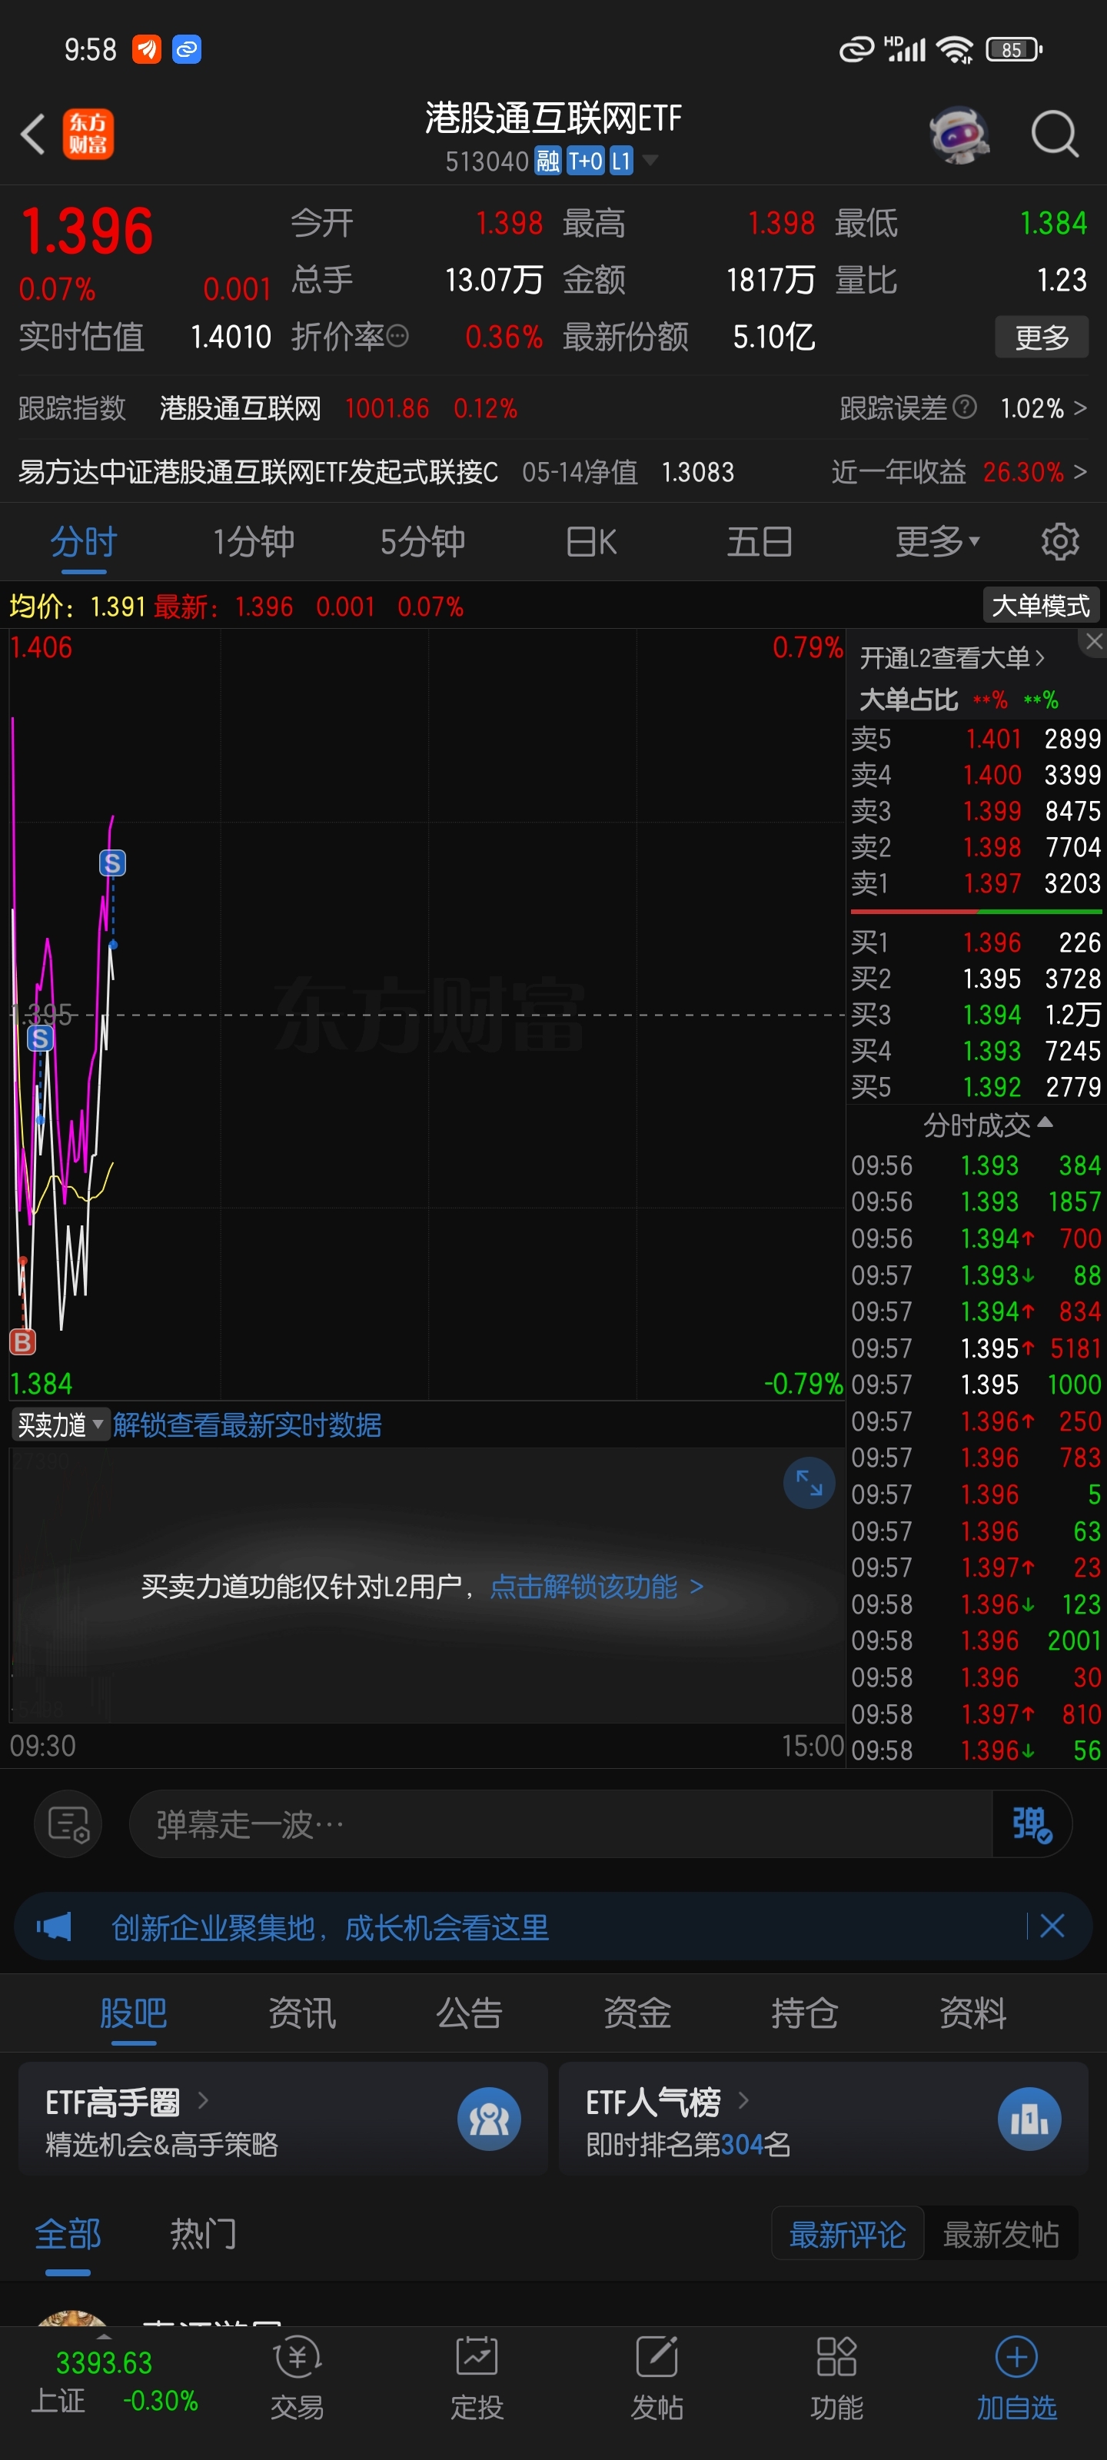1107x2460 pixels.
Task: Tap the megaphone announcement icon
Action: tap(54, 1926)
